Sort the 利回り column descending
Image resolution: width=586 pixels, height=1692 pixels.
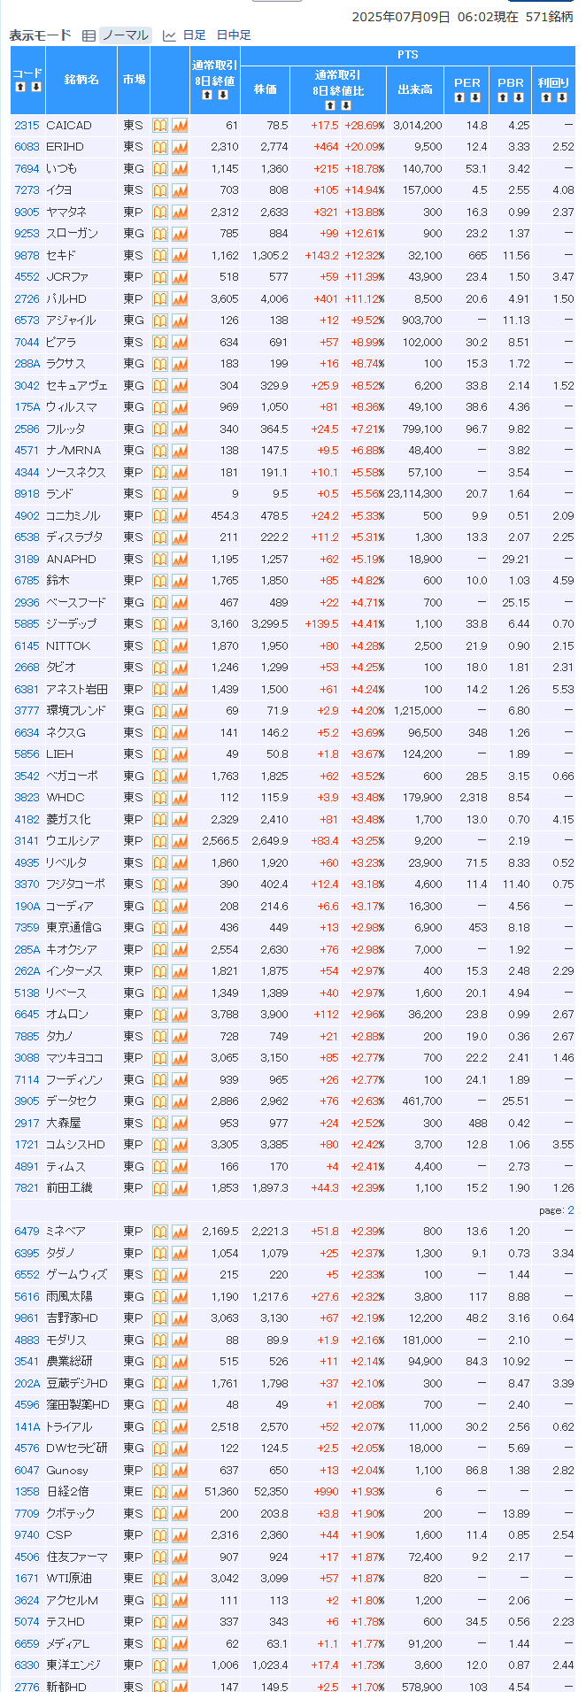coord(561,97)
